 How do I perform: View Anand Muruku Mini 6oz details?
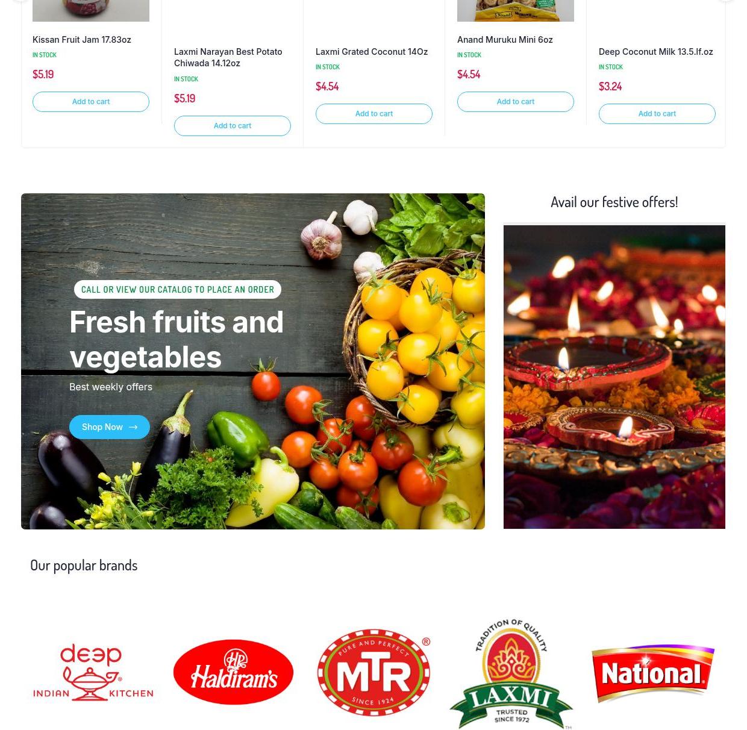click(505, 40)
